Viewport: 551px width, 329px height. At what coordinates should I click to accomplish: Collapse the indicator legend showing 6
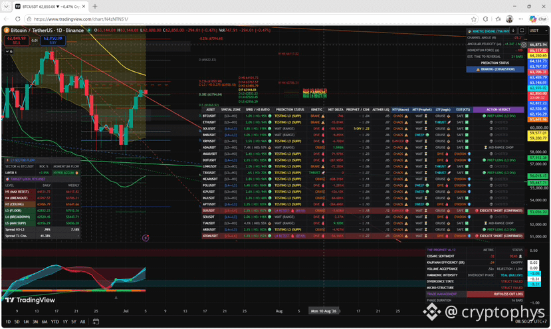pyautogui.click(x=9, y=51)
